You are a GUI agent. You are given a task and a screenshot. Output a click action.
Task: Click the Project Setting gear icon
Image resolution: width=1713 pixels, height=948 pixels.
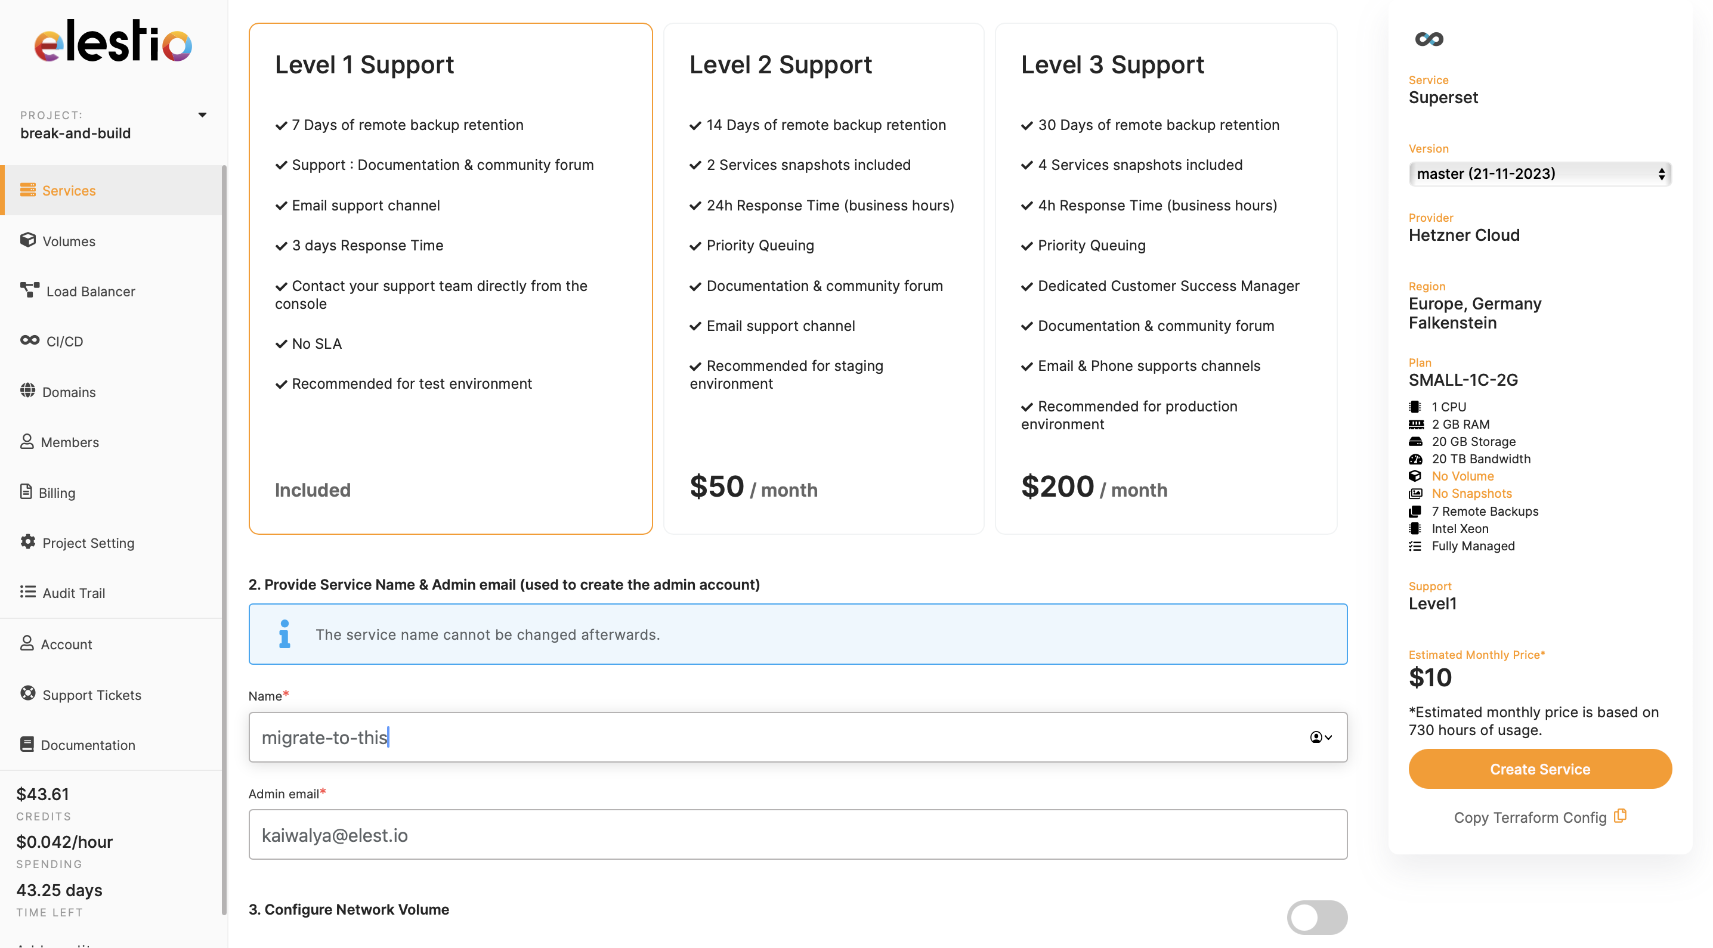click(x=28, y=542)
